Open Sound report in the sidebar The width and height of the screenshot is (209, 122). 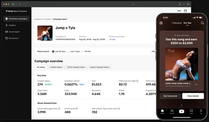click(x=12, y=32)
